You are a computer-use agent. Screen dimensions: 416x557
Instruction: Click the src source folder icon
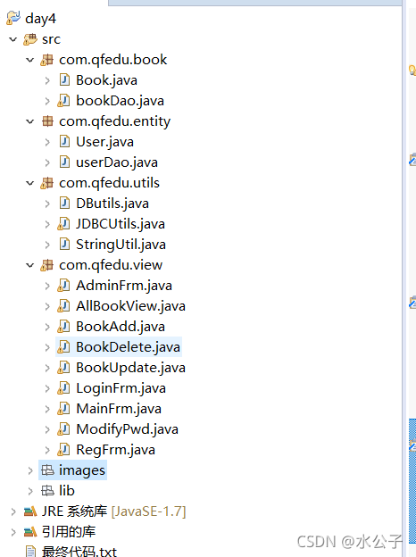[x=30, y=39]
